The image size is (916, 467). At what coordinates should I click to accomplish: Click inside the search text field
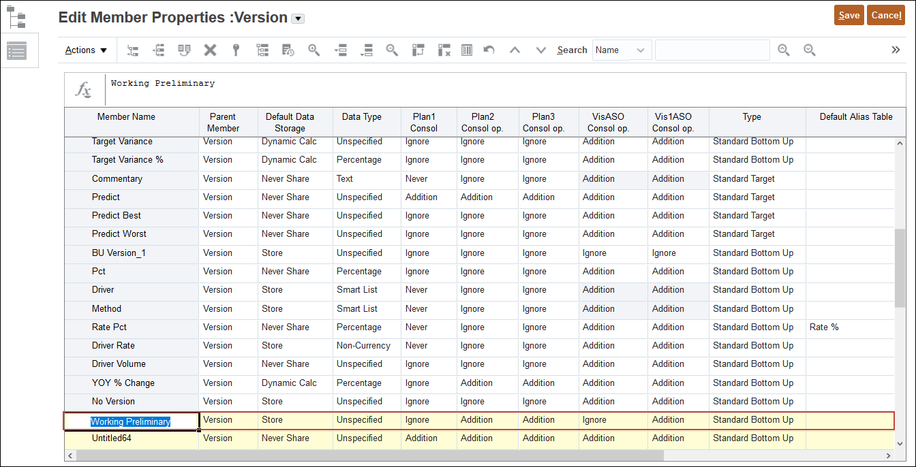(x=712, y=50)
